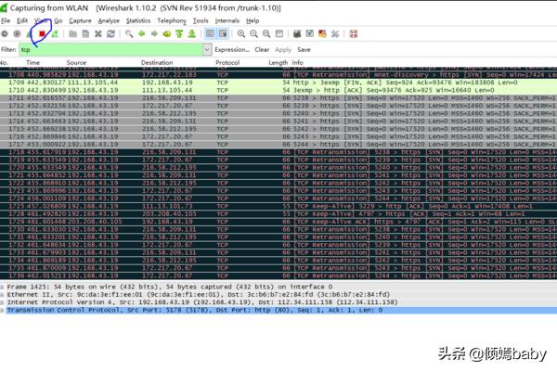Expand the Frame 1425 details

(x=2, y=287)
